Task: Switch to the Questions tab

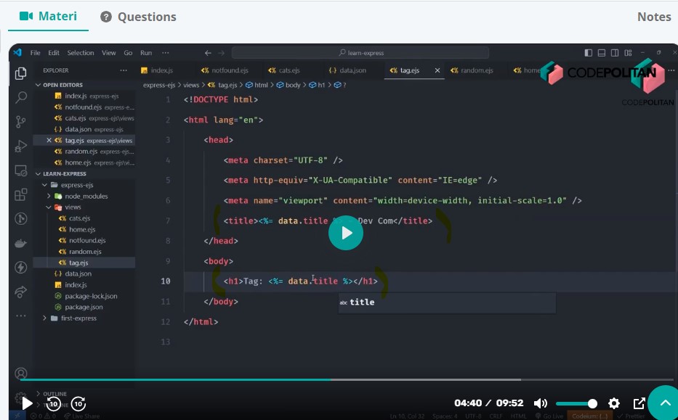Action: pyautogui.click(x=138, y=17)
